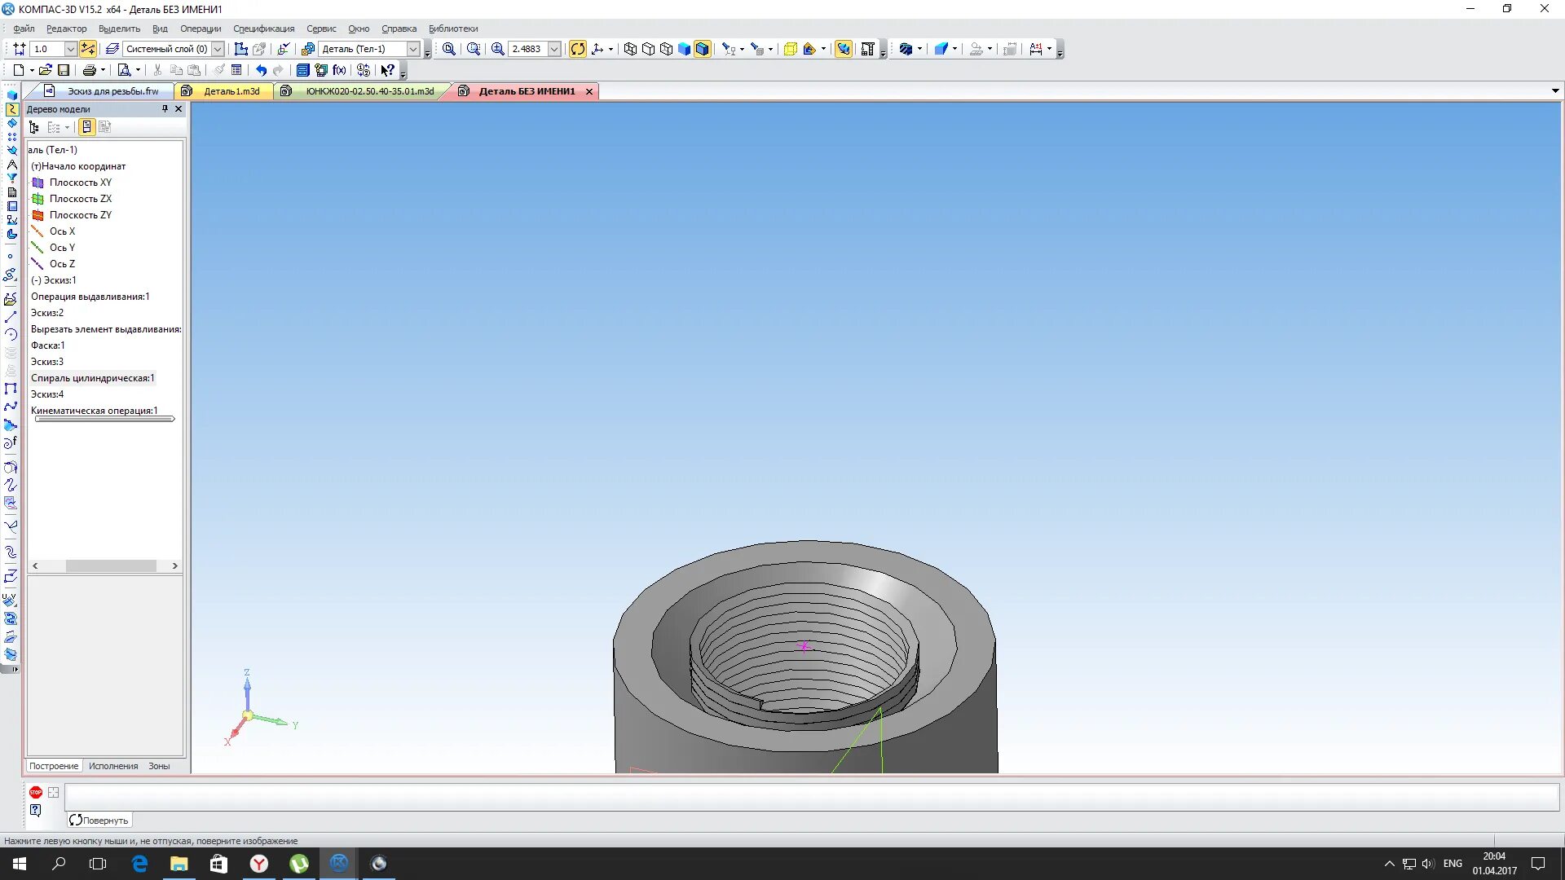
Task: Toggle shaded with edges display mode
Action: point(702,49)
